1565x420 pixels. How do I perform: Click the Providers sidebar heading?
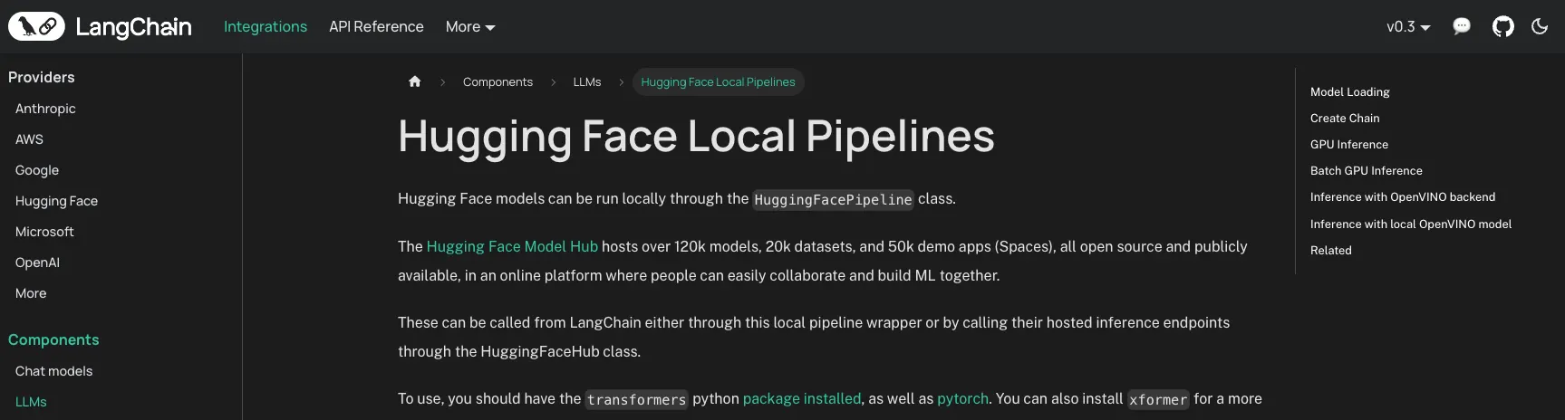(x=42, y=77)
